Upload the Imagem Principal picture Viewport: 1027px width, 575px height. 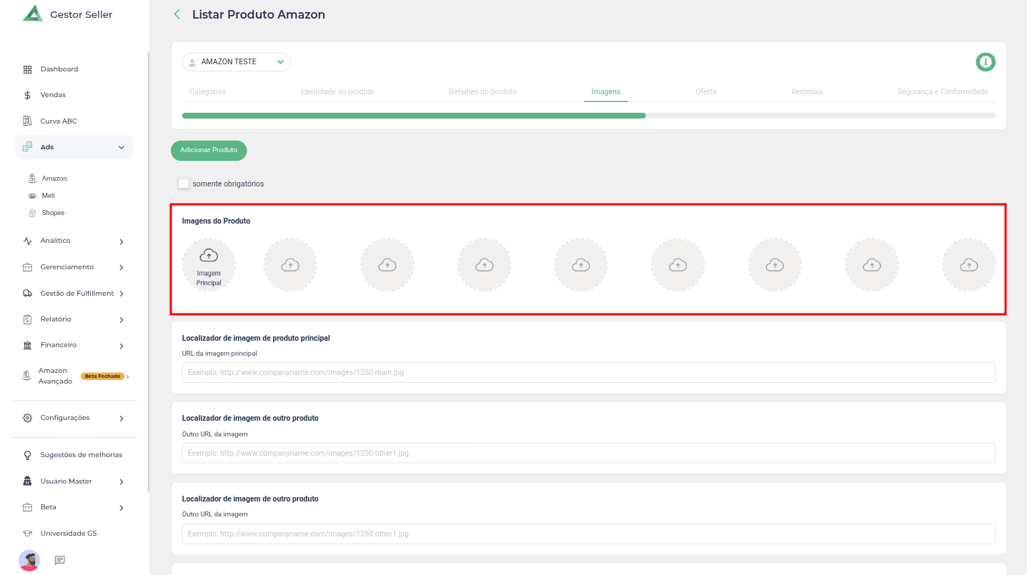[209, 265]
